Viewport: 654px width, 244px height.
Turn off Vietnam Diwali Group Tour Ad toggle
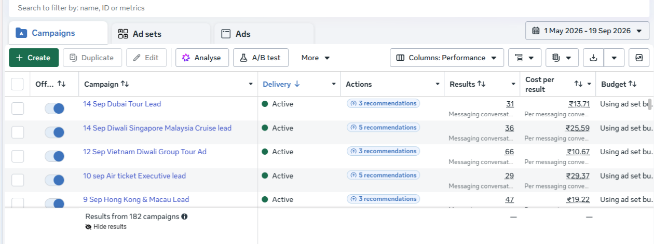[x=55, y=156]
